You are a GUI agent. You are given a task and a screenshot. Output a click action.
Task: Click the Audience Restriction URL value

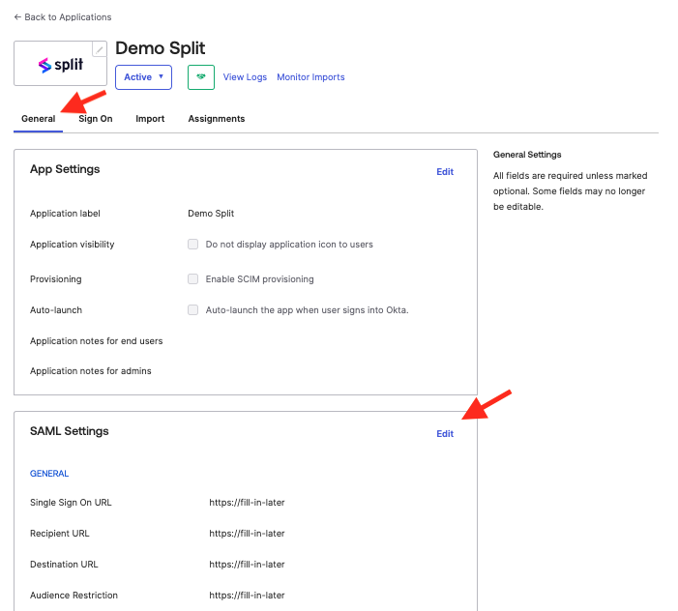point(247,596)
